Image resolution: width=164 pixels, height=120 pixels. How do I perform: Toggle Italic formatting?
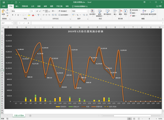tap(15, 15)
